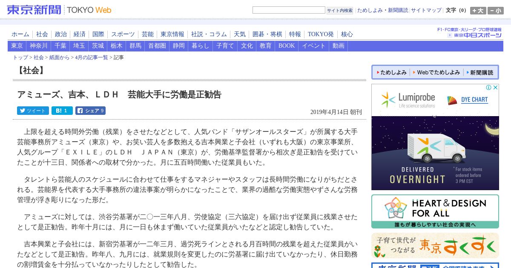Image resolution: width=511 pixels, height=268 pixels.
Task: Click the Twitter ツイート share button
Action: click(33, 111)
